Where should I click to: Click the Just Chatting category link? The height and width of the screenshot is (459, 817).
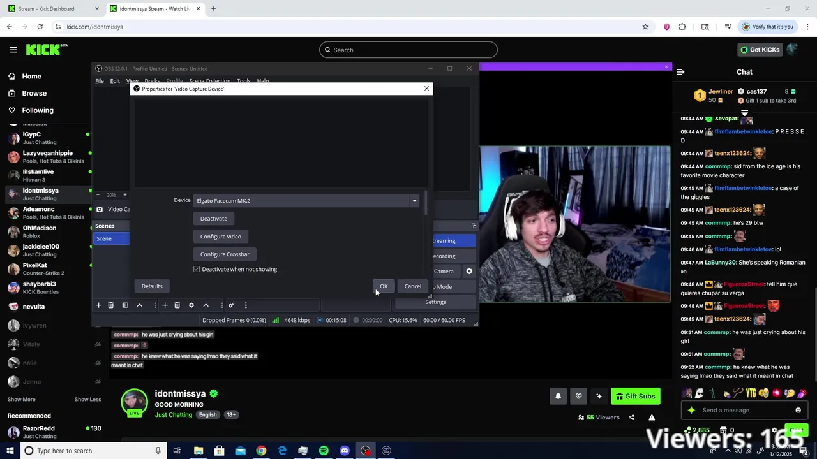[x=173, y=415]
